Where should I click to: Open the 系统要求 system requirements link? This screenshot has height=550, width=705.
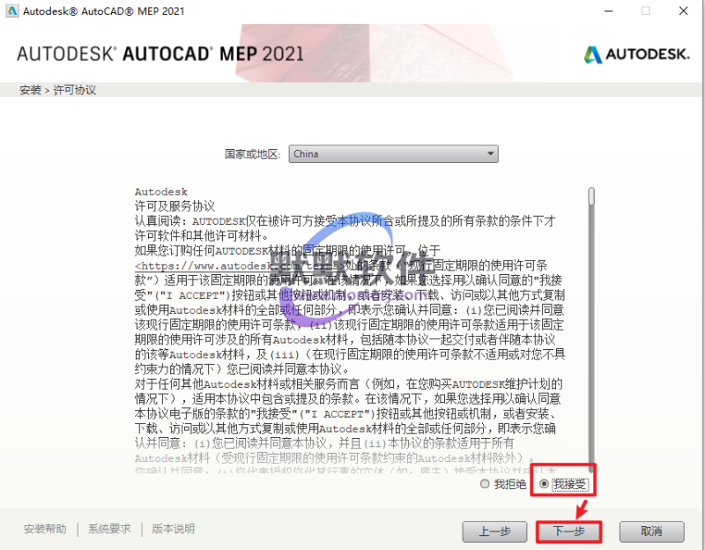pyautogui.click(x=109, y=529)
